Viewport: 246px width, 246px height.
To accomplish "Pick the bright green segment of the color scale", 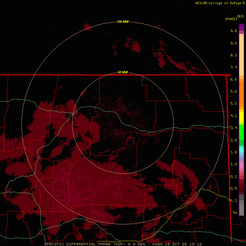I will 241,132.
